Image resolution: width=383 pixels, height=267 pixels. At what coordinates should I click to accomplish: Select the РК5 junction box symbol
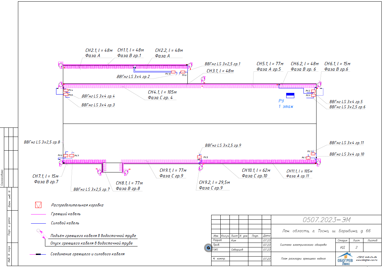tap(199, 157)
